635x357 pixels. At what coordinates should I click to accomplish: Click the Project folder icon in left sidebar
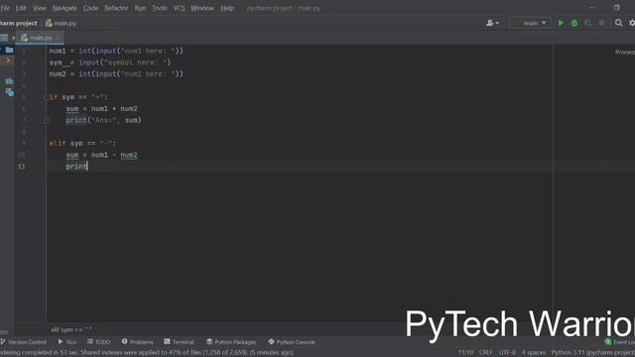pyautogui.click(x=9, y=50)
